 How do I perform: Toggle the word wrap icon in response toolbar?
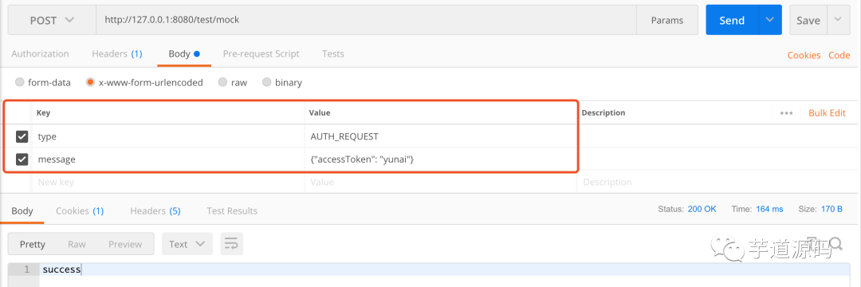(x=232, y=244)
